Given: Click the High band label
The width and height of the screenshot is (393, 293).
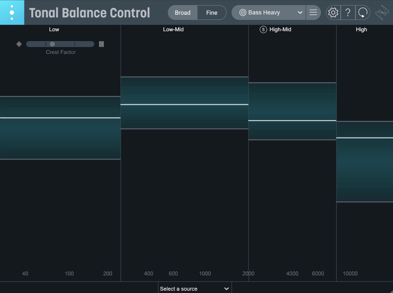Looking at the screenshot, I should (361, 29).
